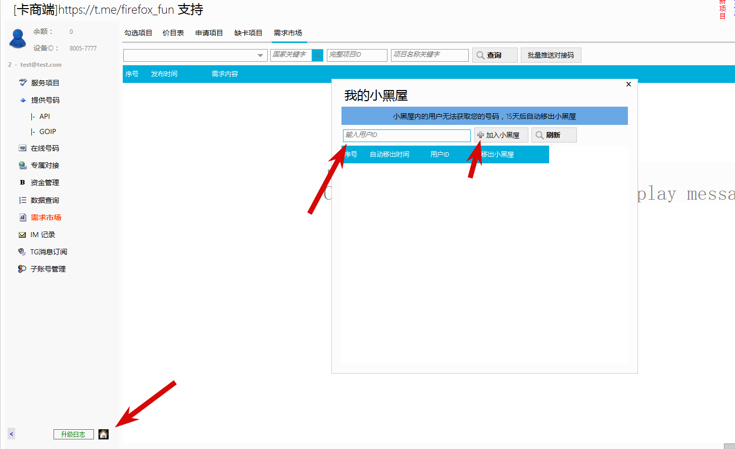Open TG消息订阅 via its icon
The width and height of the screenshot is (735, 449).
(x=22, y=252)
